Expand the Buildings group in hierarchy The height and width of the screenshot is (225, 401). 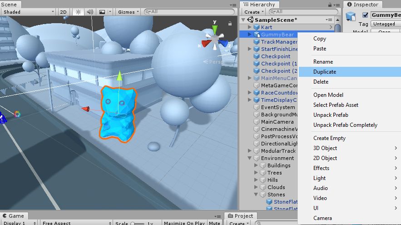256,165
